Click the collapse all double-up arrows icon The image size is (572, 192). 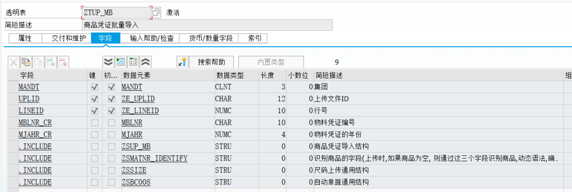[146, 62]
